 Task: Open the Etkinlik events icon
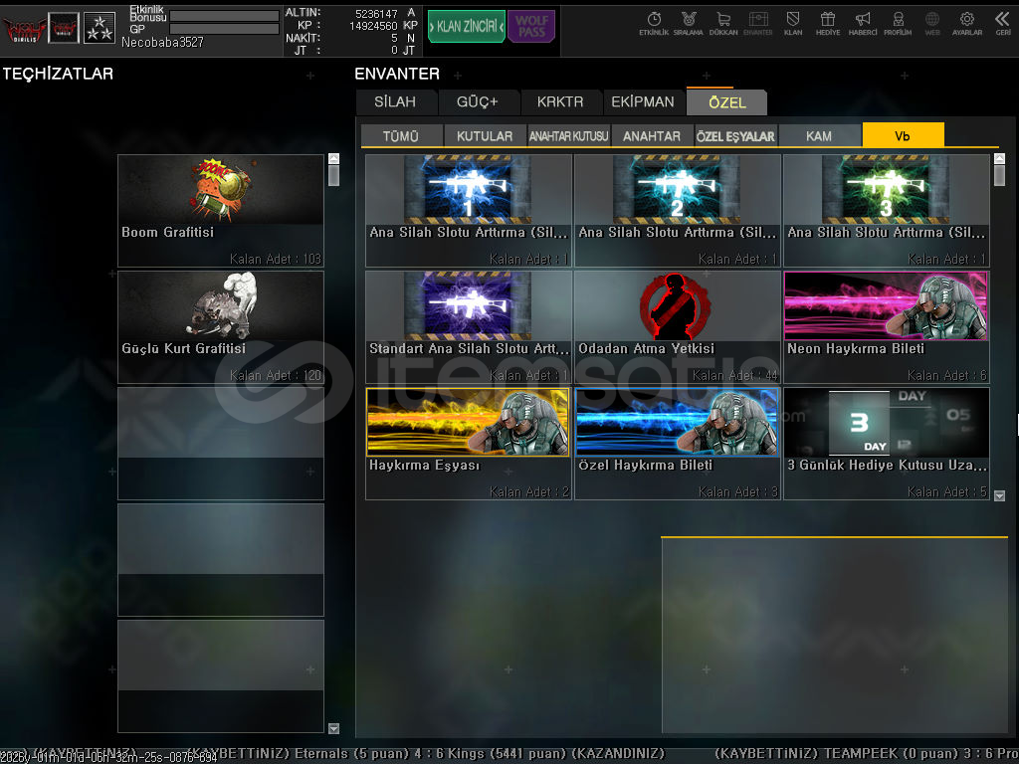654,24
